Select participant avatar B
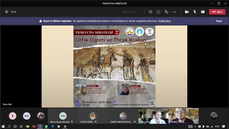 (12, 116)
